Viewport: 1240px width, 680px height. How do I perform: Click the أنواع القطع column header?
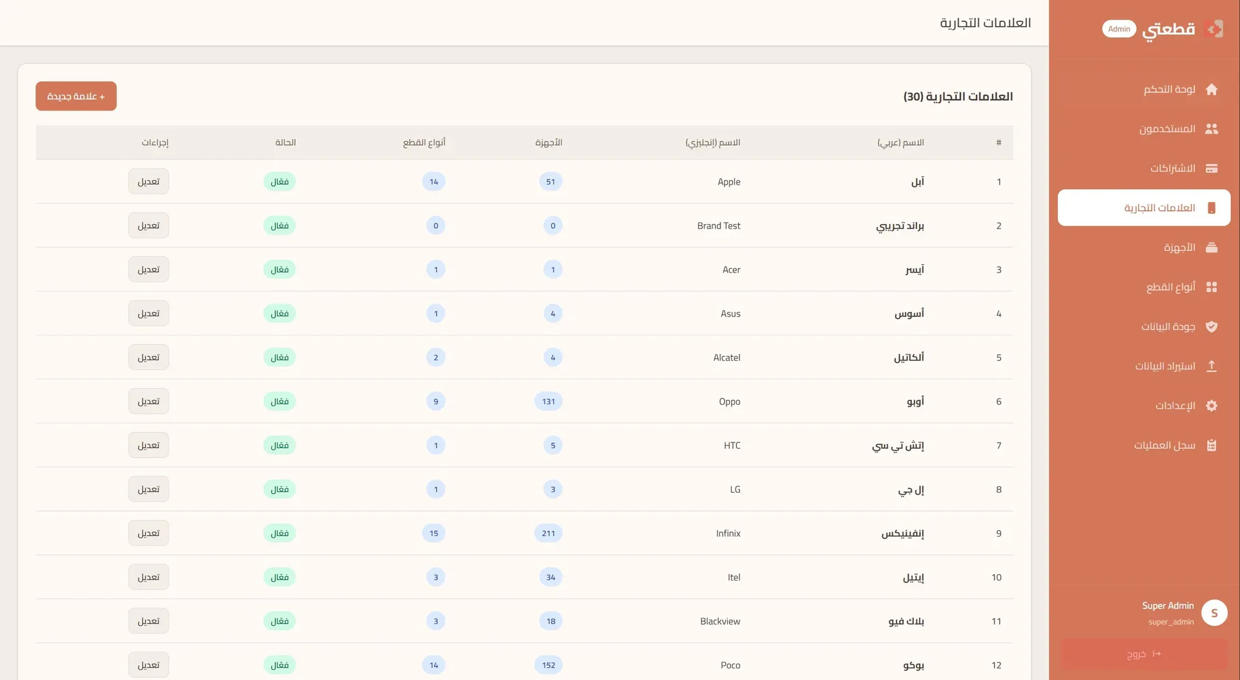coord(424,142)
